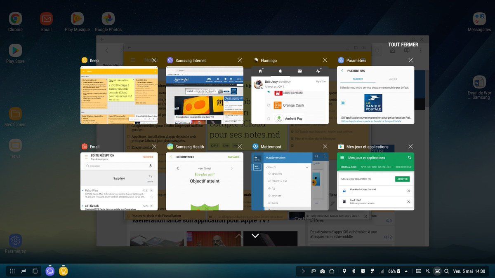Open the Mes jeux et applications thumbnail
Viewport: 495px width, 278px height.
tap(375, 181)
